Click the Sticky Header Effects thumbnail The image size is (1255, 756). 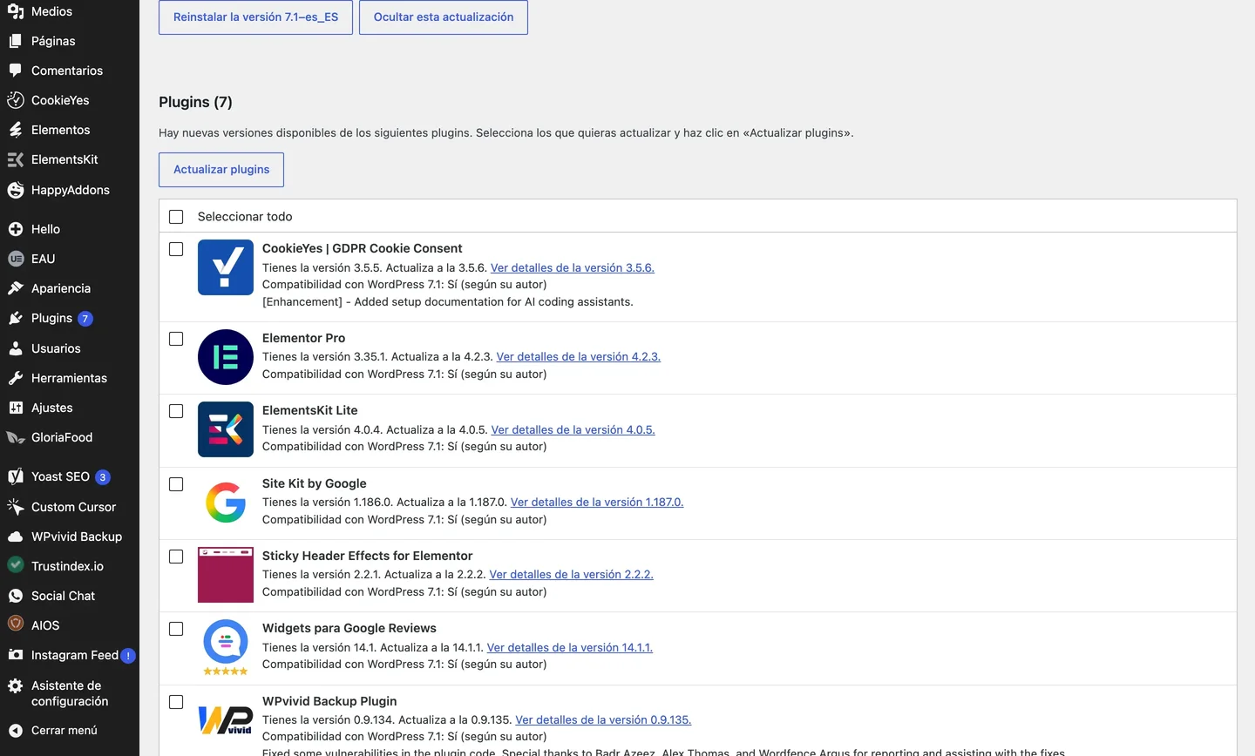pos(226,575)
